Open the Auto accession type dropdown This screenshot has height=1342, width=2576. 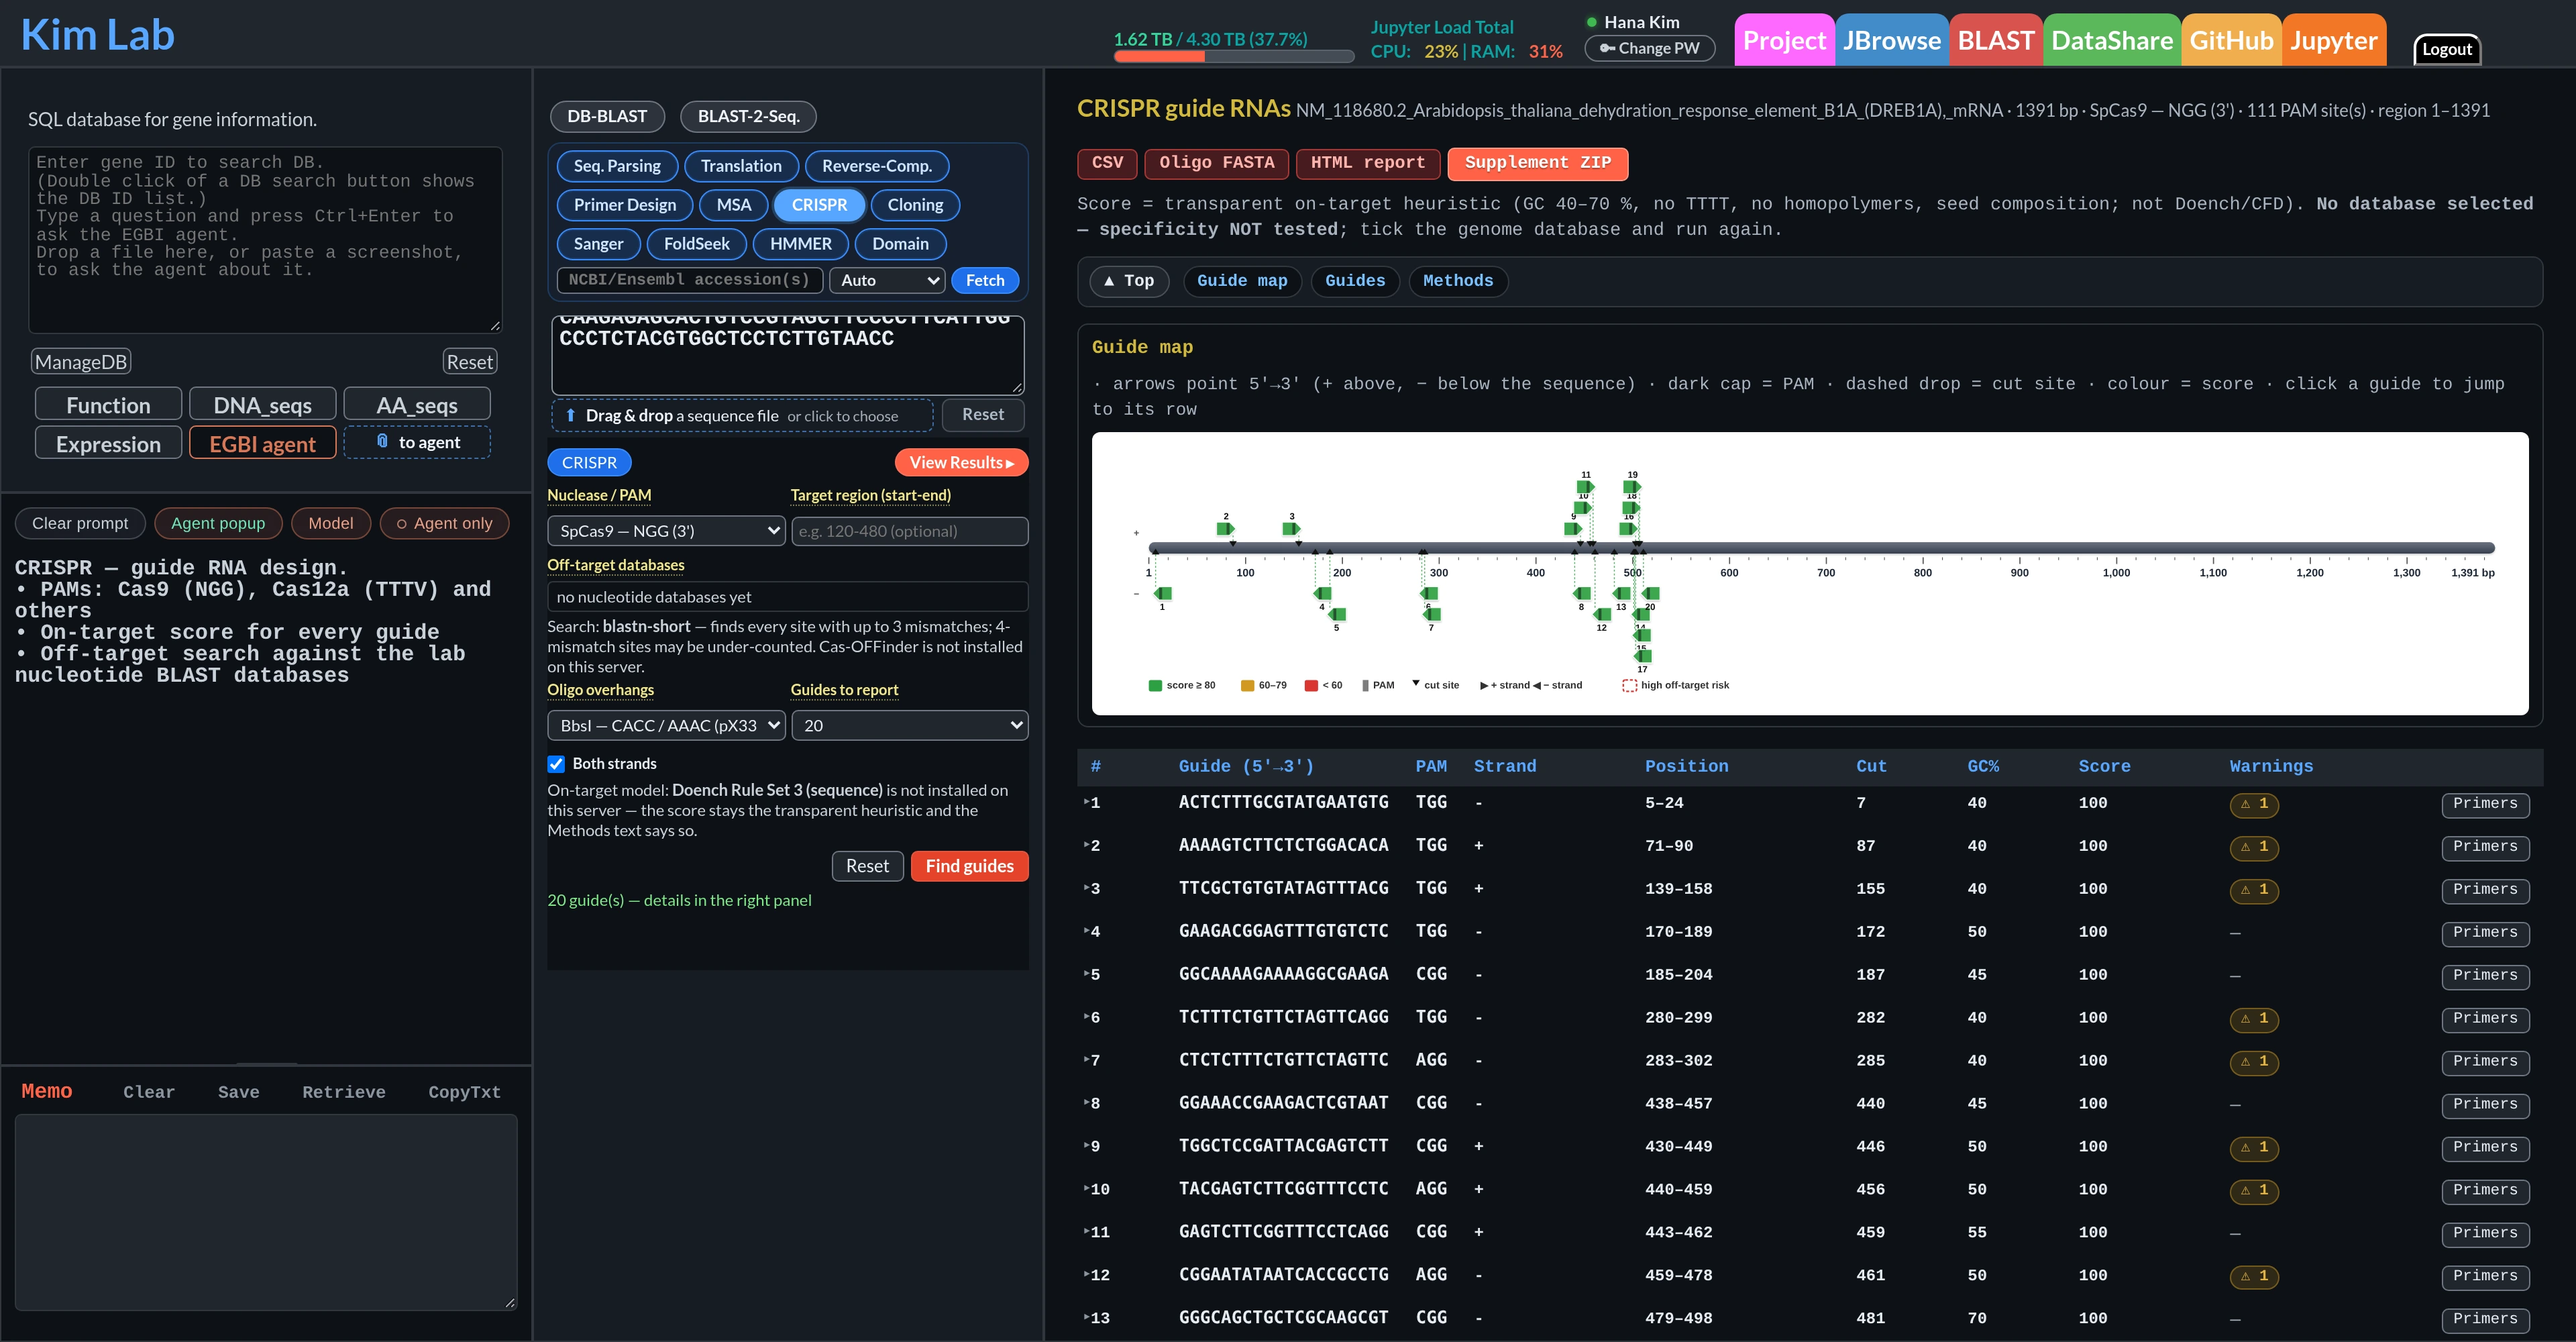(x=888, y=280)
